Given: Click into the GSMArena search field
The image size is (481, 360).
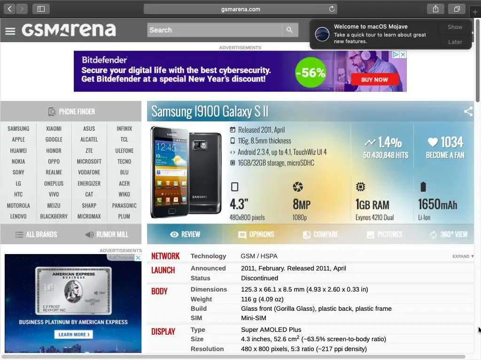Looking at the screenshot, I should pyautogui.click(x=214, y=30).
